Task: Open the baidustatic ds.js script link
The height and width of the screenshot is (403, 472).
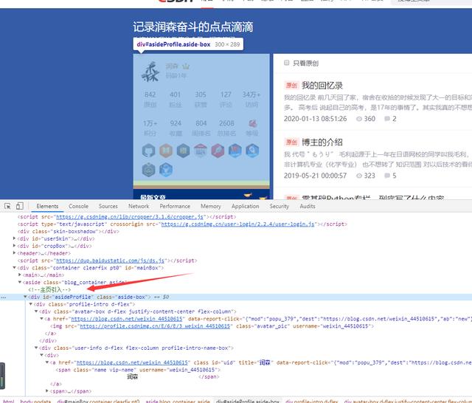Action: (110, 261)
